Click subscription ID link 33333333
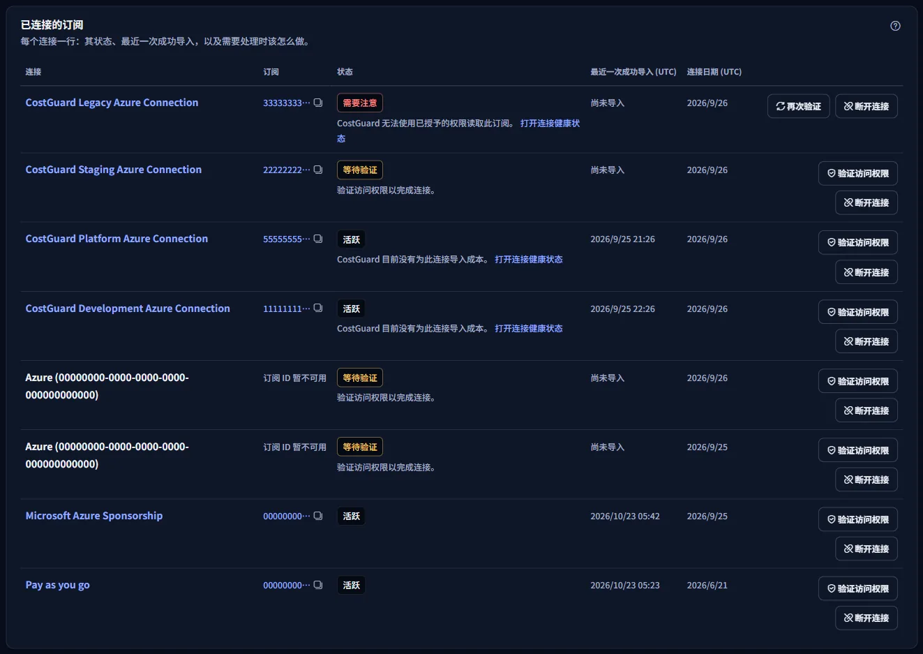This screenshot has width=923, height=654. click(286, 103)
